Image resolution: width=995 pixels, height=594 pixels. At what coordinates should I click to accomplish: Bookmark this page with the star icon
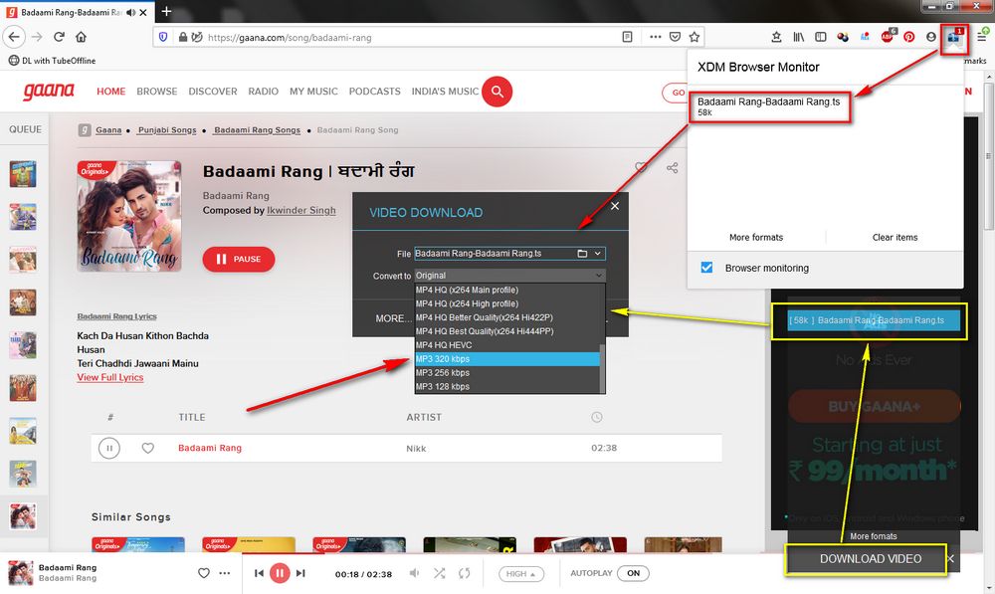click(695, 37)
